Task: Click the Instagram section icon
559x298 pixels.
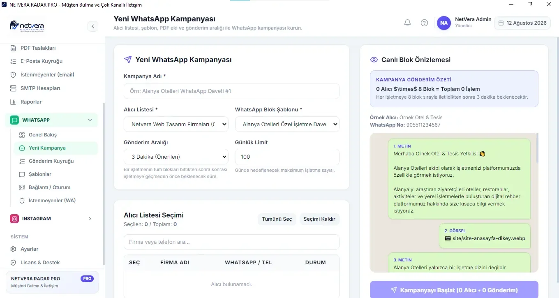Action: [x=14, y=219]
